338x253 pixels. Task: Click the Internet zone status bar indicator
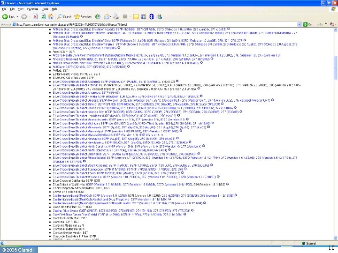309,243
